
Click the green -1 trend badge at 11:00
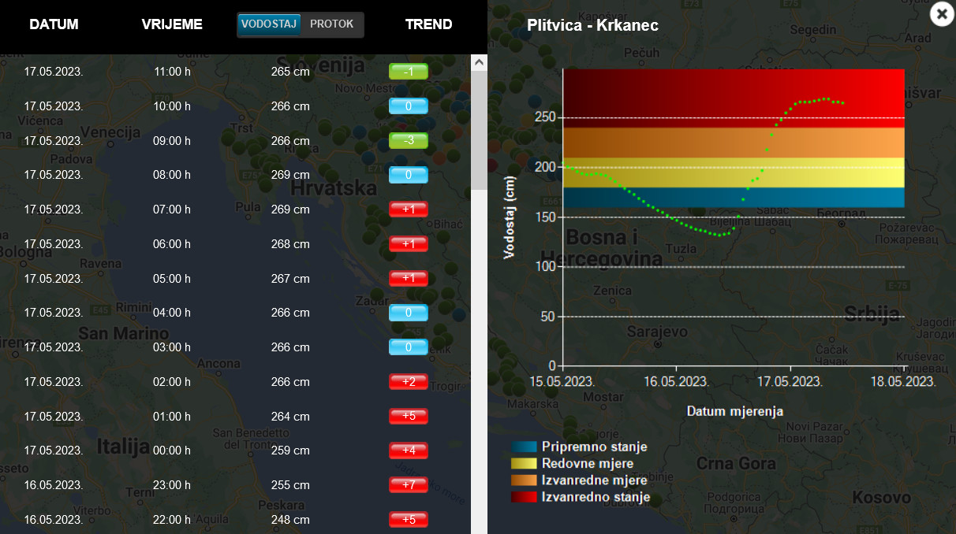coord(408,72)
